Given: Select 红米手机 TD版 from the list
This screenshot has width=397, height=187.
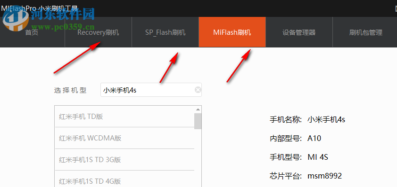Looking at the screenshot, I should (124, 117).
